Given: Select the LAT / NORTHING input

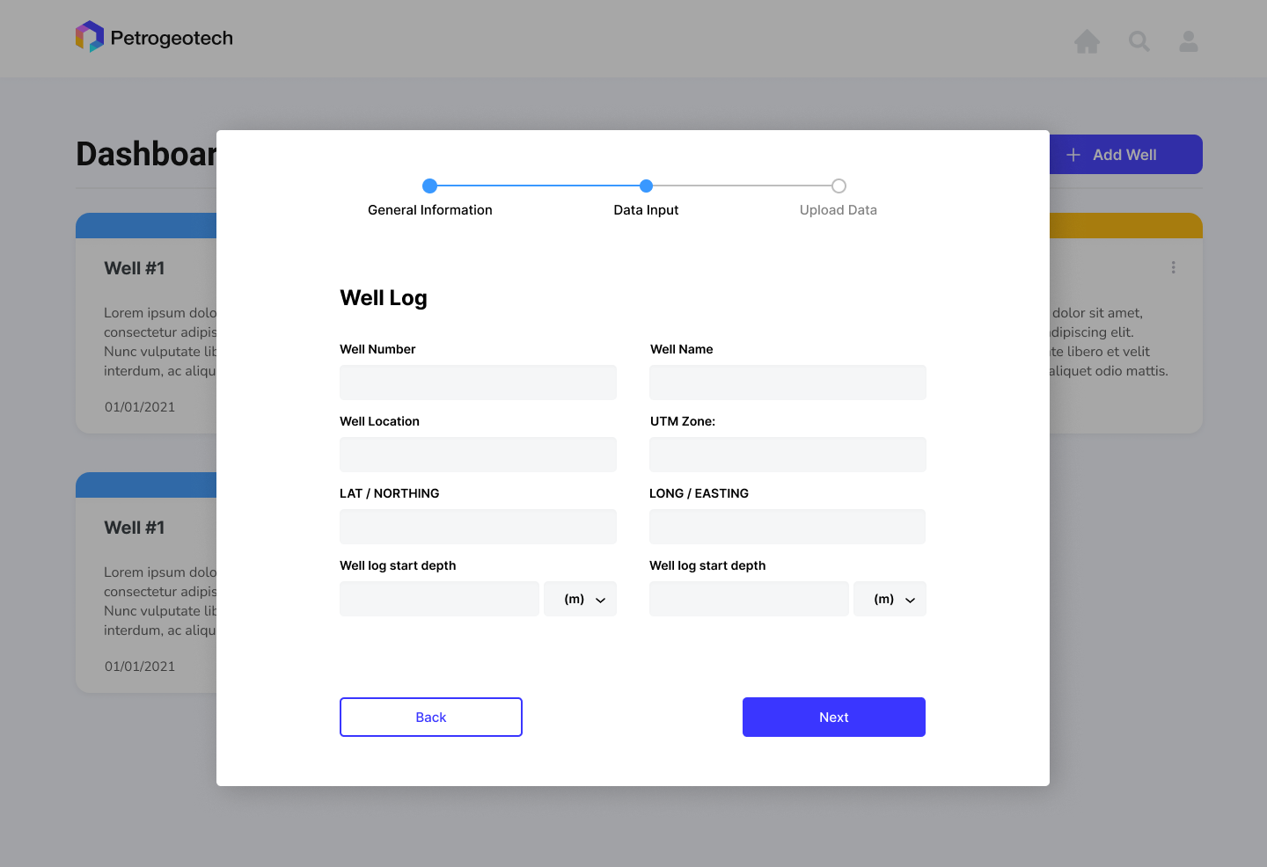Looking at the screenshot, I should pyautogui.click(x=478, y=527).
